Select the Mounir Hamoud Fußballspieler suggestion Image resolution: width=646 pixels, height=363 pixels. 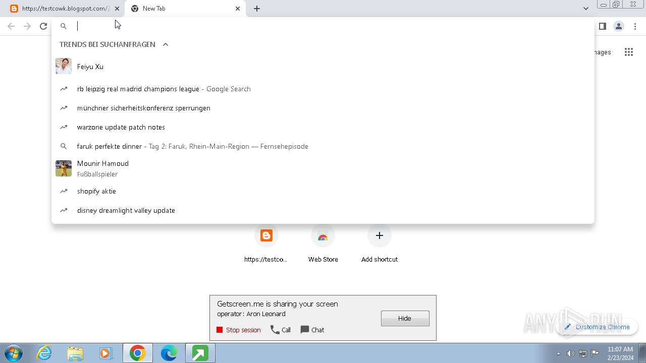click(x=323, y=168)
